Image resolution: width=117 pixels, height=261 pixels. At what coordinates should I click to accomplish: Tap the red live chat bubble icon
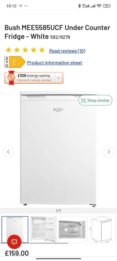tap(14, 242)
